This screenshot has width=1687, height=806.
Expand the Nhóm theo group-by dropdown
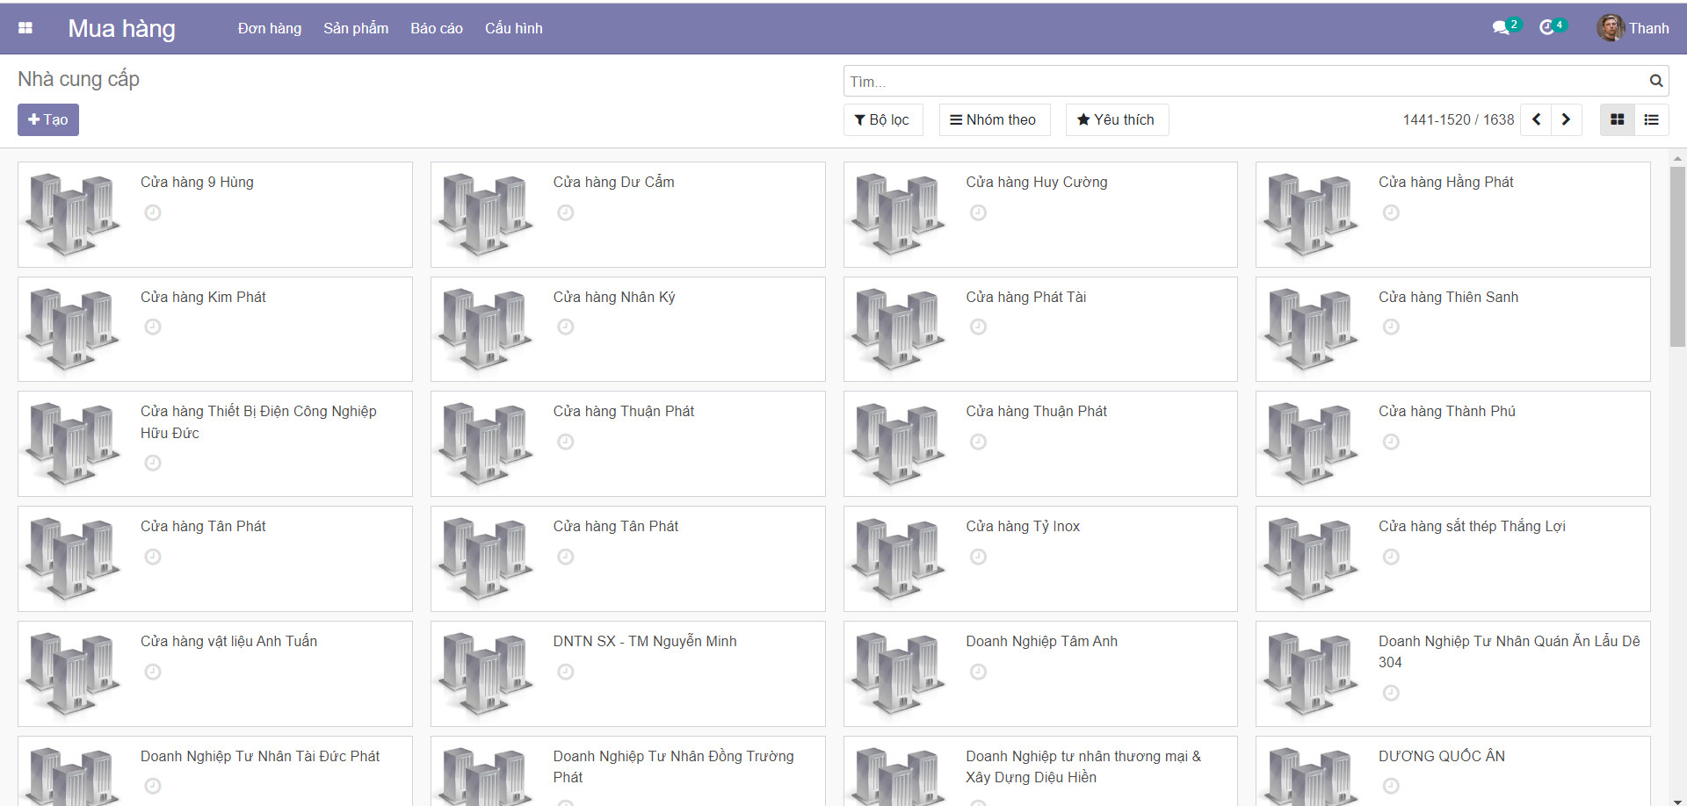[993, 119]
